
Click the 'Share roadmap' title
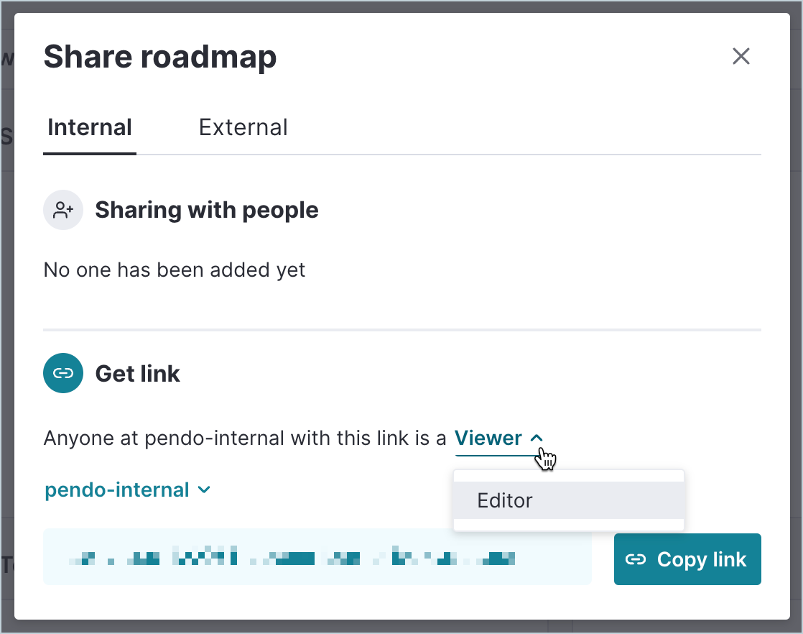[160, 57]
